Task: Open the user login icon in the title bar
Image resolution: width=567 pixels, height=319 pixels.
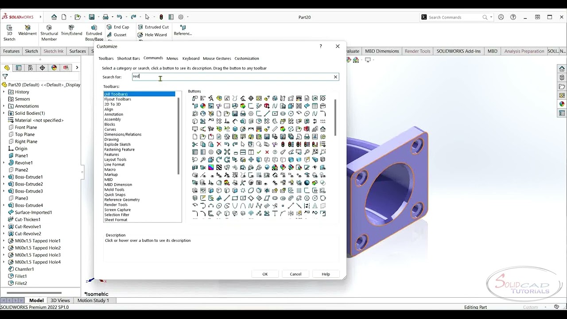Action: 501,17
